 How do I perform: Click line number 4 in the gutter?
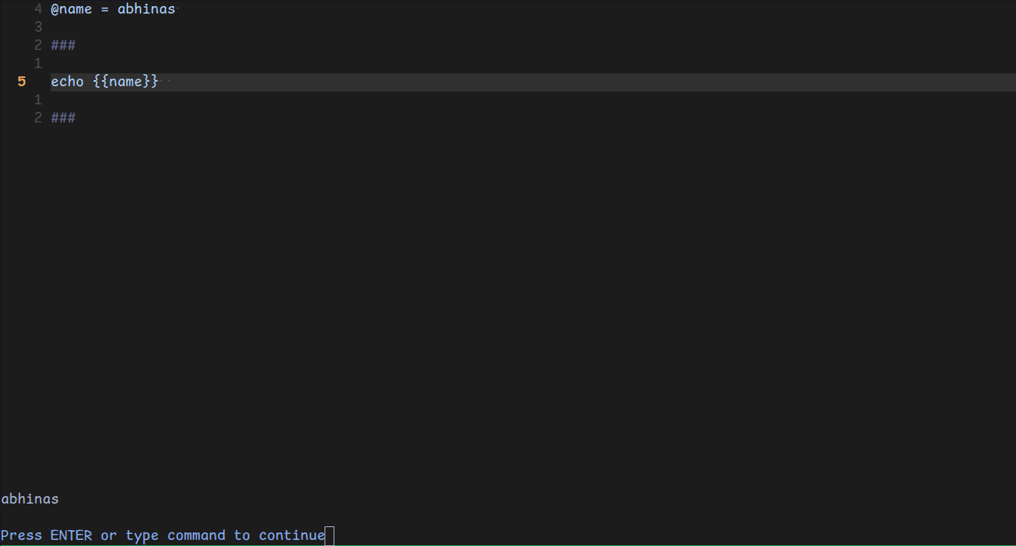pos(38,10)
